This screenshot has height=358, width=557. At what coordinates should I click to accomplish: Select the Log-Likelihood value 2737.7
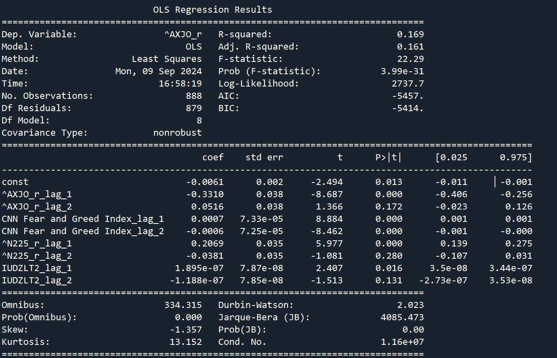point(408,84)
